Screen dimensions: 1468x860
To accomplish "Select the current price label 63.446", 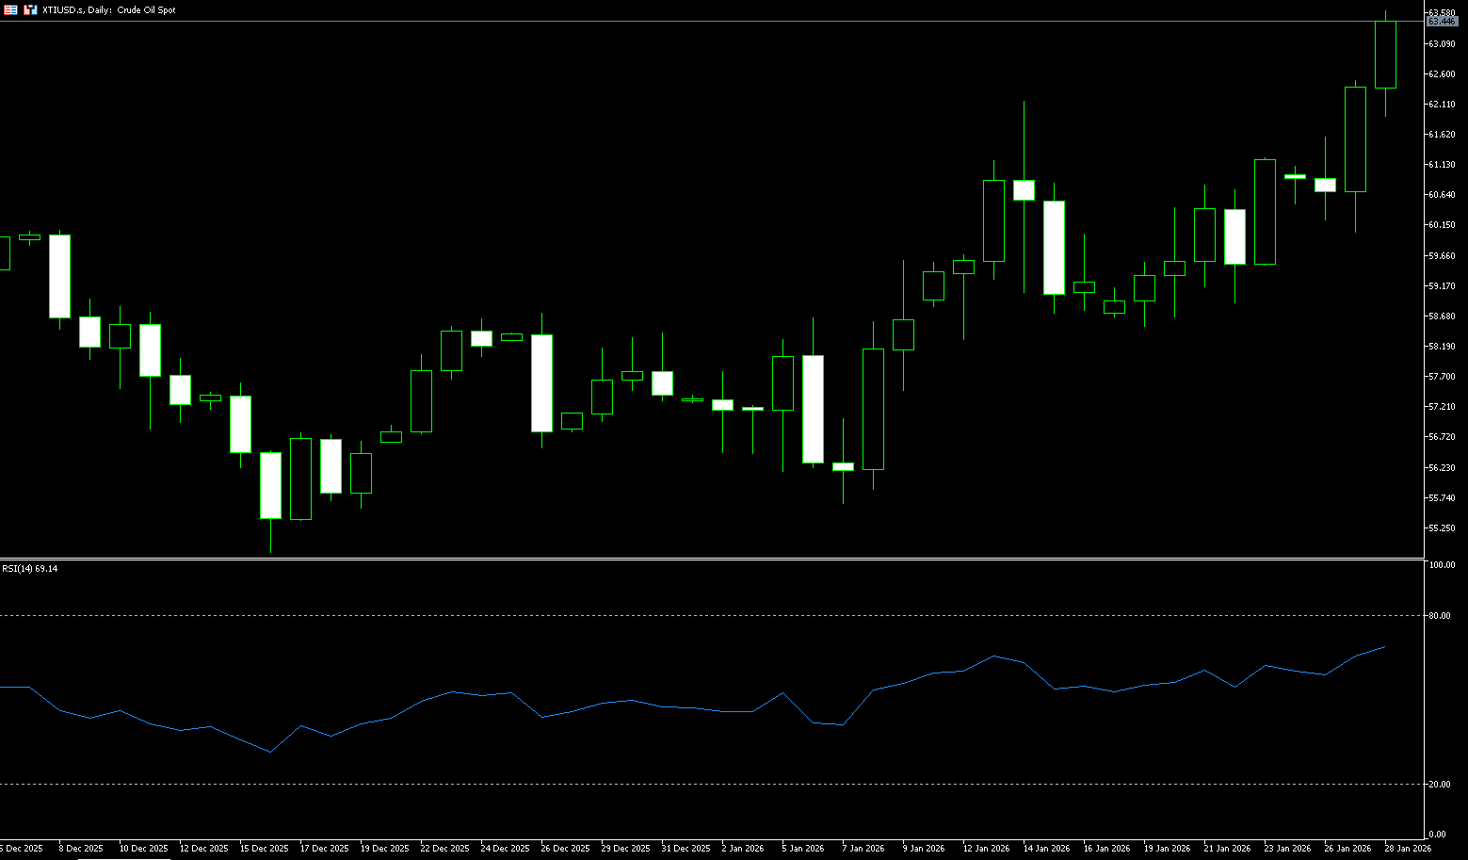I will pyautogui.click(x=1442, y=21).
